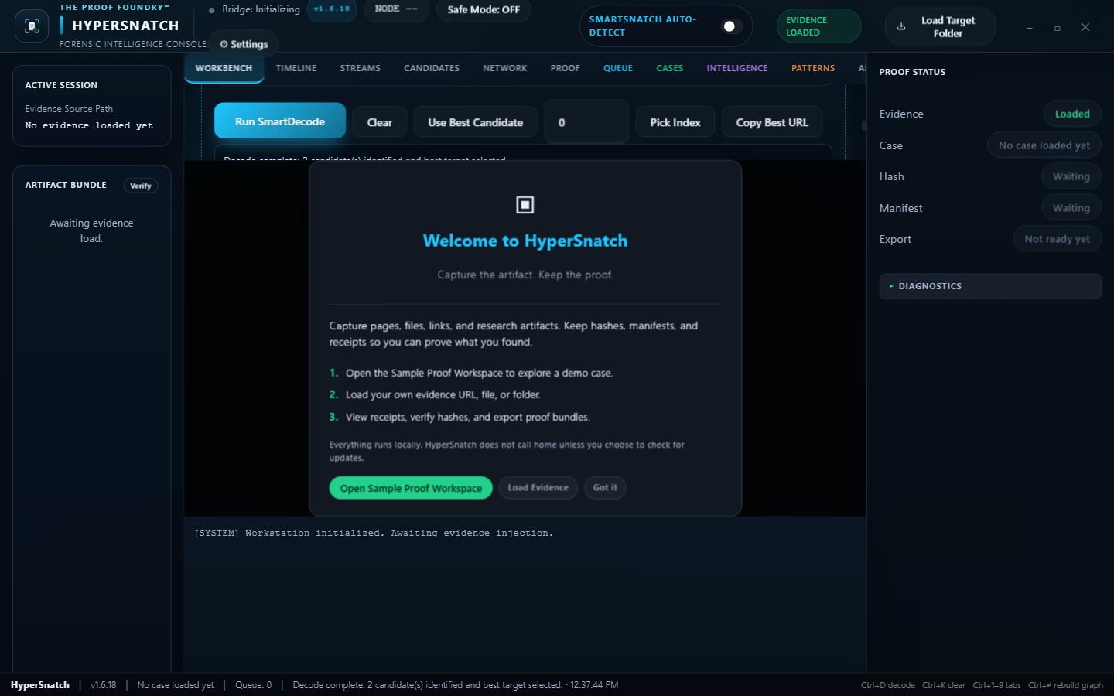Click Load Evidence in welcome dialog
Viewport: 1114px width, 696px height.
(x=538, y=488)
